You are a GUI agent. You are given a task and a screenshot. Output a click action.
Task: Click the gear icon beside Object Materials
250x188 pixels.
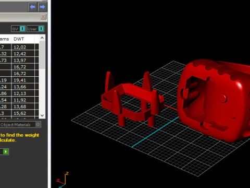pyautogui.click(x=38, y=125)
